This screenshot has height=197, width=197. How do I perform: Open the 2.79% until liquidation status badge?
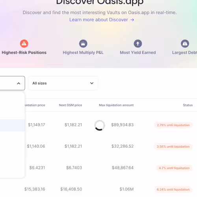[173, 125]
